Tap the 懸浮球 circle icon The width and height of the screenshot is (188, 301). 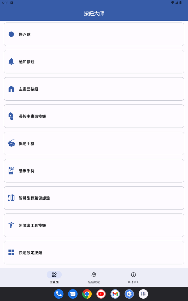(11, 34)
